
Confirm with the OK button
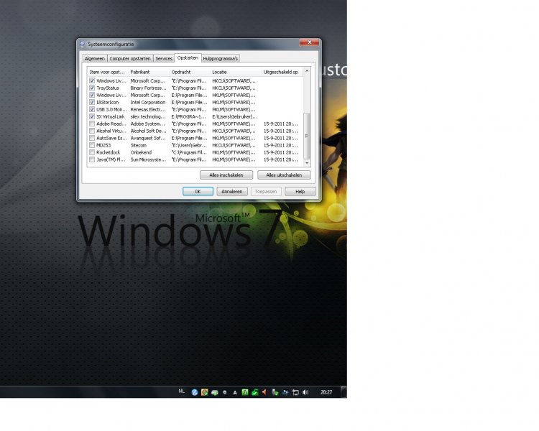point(198,192)
